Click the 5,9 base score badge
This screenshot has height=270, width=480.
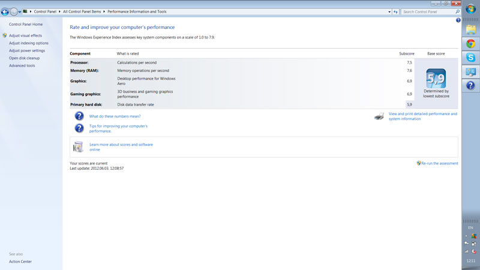click(436, 79)
